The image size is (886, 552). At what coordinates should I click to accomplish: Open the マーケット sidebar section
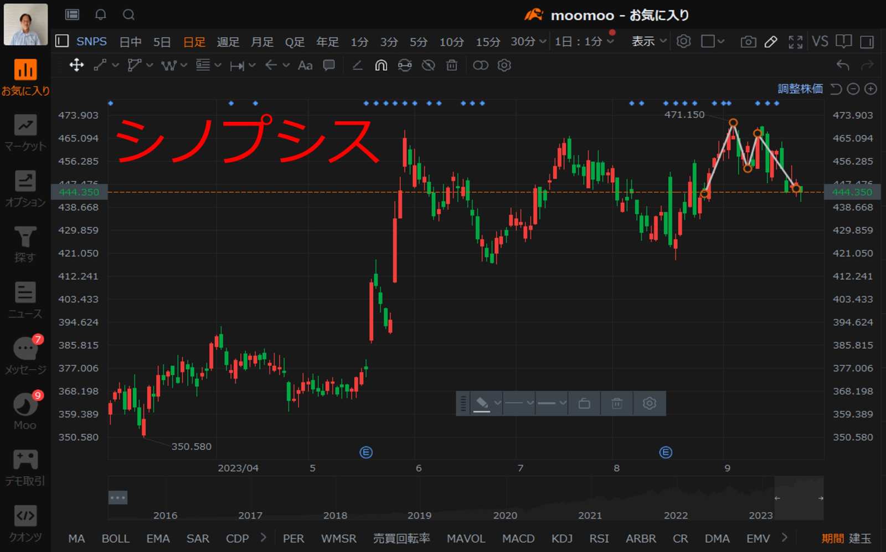(25, 133)
